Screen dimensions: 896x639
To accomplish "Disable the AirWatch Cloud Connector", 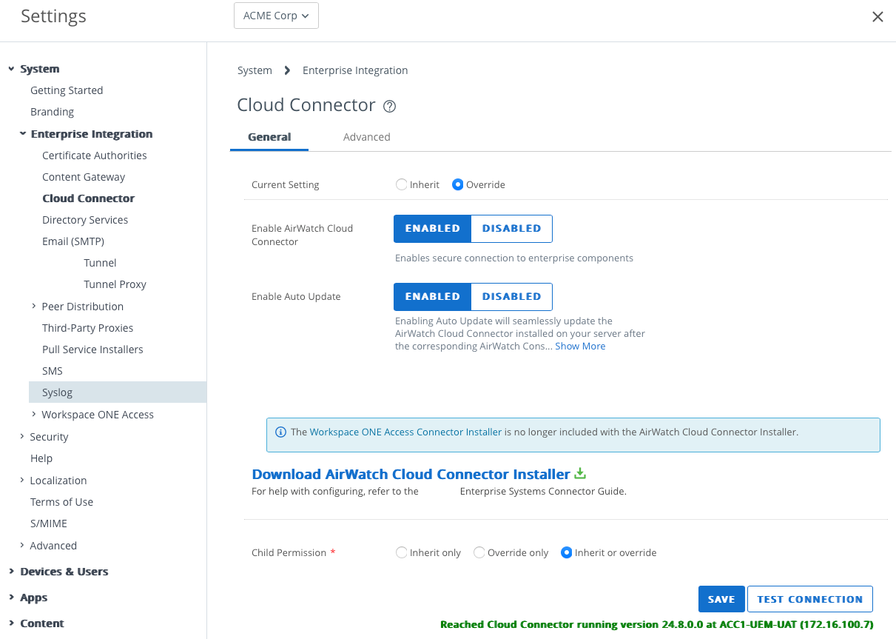I will [x=511, y=229].
